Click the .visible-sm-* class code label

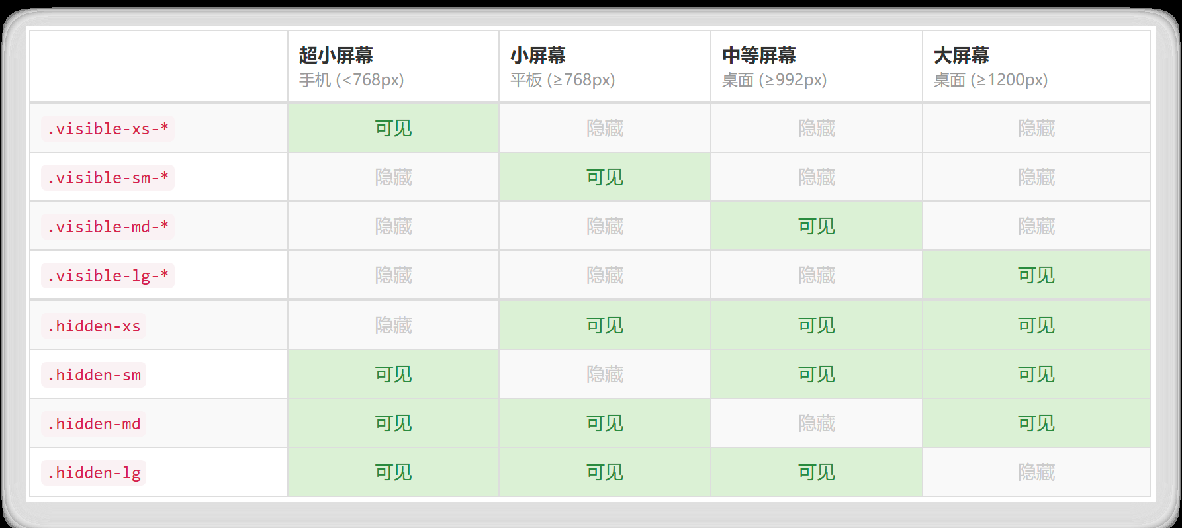(108, 177)
